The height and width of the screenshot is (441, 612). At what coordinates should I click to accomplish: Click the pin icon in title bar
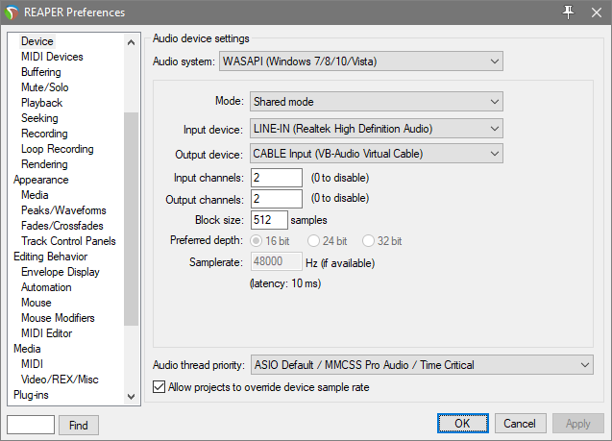coord(568,12)
